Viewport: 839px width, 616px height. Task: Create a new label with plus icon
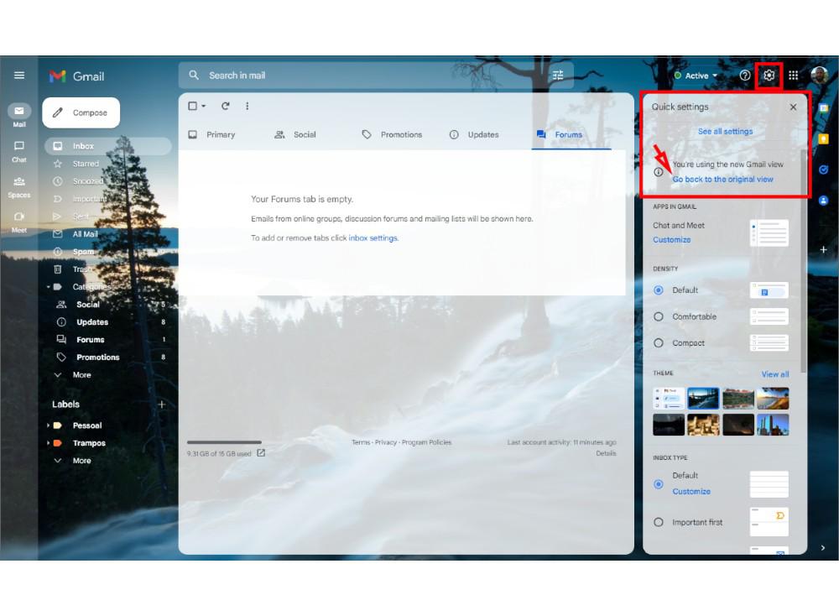coord(162,405)
